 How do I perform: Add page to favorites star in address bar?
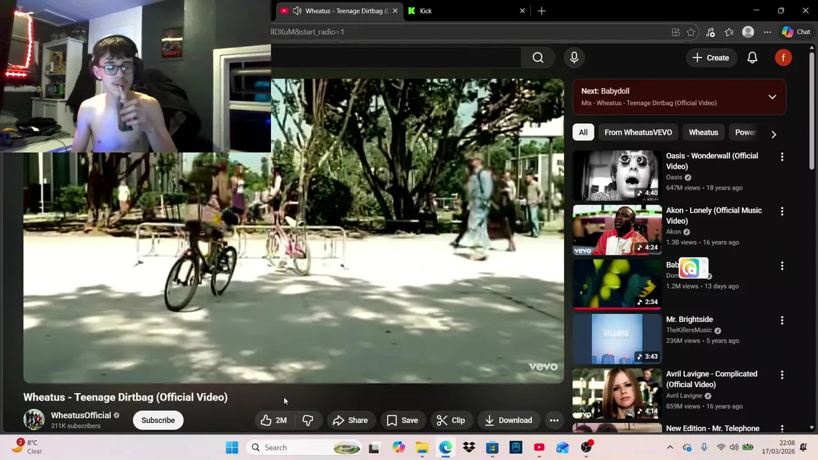(691, 32)
